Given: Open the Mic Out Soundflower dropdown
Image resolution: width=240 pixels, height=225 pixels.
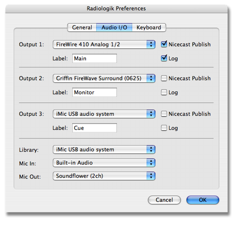Looking at the screenshot, I should 104,176.
